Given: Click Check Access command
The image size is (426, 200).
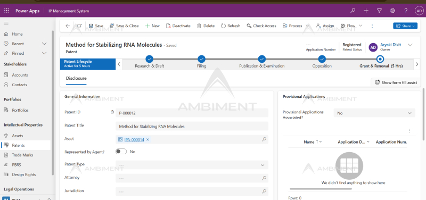Looking at the screenshot, I should (261, 26).
